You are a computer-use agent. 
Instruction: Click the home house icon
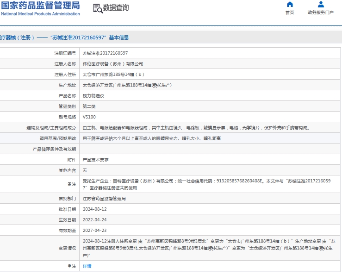(x=290, y=5)
